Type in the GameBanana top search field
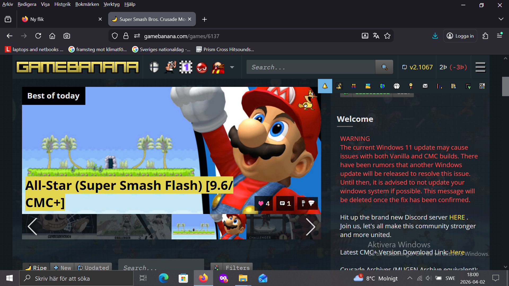 [x=311, y=67]
